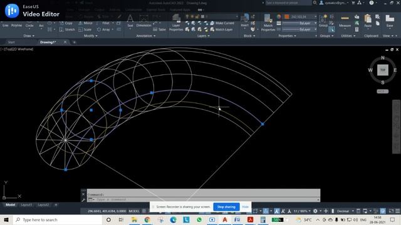Click Match Layer button
Screen dimensions: 401x225
[221, 29]
